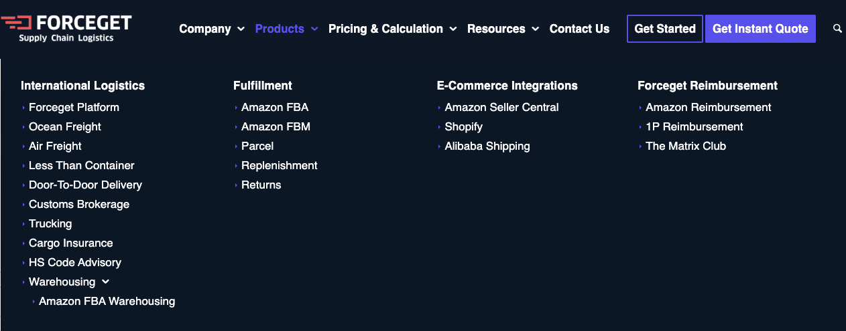The height and width of the screenshot is (331, 846).
Task: Go to Amazon FBA fulfillment page
Action: click(275, 107)
